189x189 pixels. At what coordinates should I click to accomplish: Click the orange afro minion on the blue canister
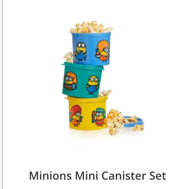(103, 51)
